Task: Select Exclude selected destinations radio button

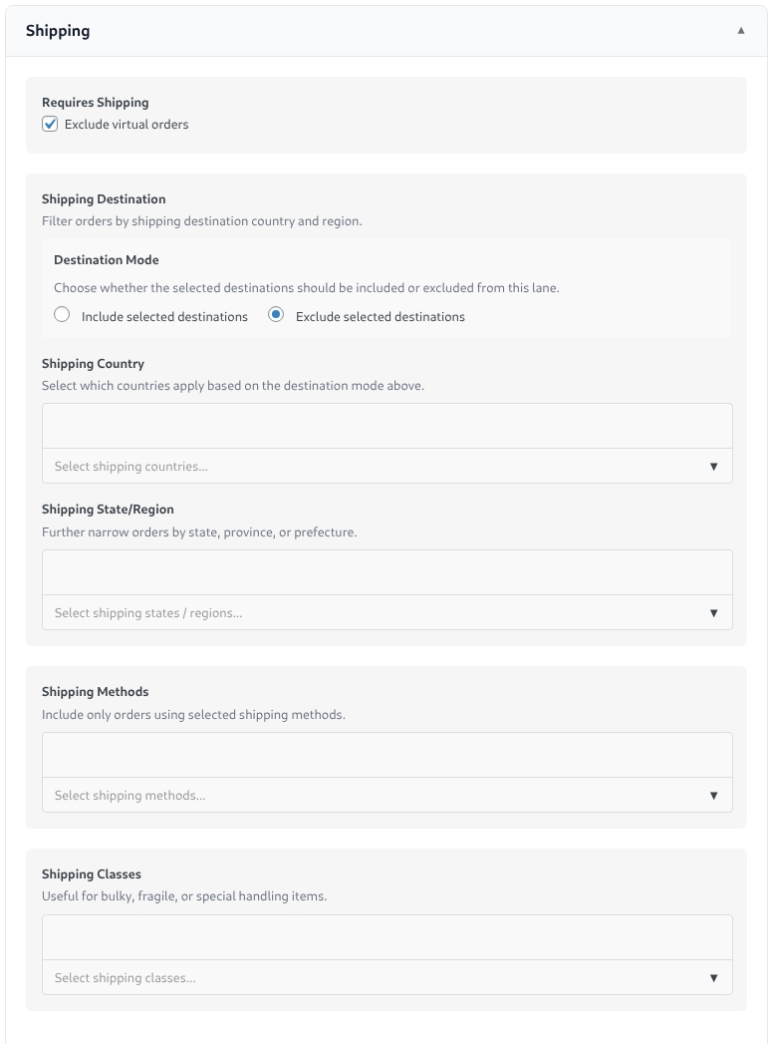Action: click(x=276, y=315)
